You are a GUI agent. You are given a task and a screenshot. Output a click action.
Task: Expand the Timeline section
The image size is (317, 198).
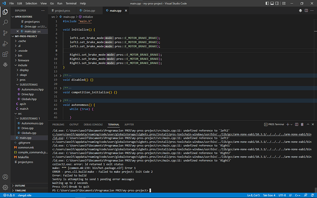(x=29, y=191)
